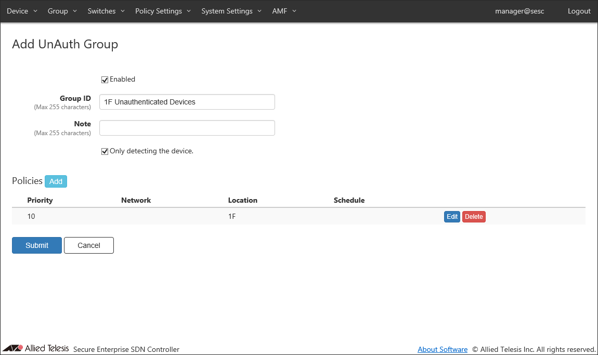This screenshot has height=355, width=598.
Task: Open the System Settings menu
Action: pos(231,11)
